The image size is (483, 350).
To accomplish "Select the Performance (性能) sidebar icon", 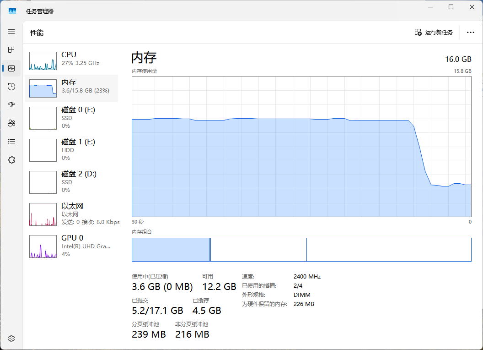I will [11, 68].
